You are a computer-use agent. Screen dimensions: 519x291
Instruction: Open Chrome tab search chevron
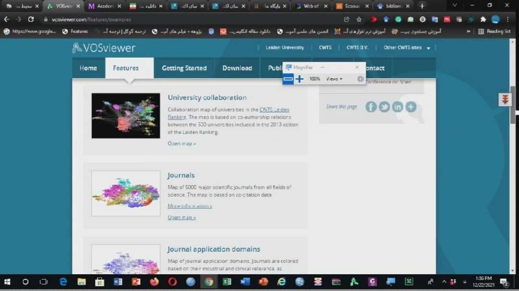click(x=455, y=6)
